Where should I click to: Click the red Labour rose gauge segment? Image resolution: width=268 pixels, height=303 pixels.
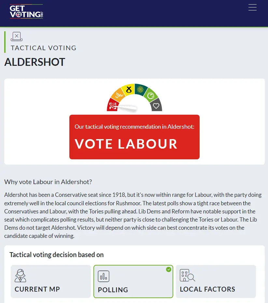pyautogui.click(x=113, y=106)
